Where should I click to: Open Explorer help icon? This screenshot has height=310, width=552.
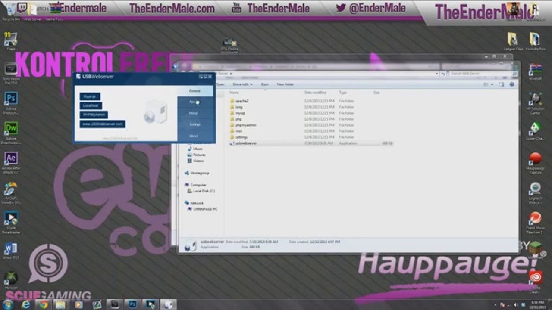(512, 84)
